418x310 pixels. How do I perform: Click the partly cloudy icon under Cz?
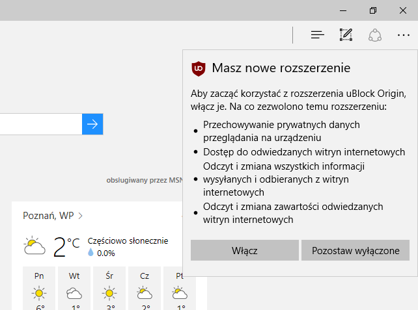click(x=145, y=293)
